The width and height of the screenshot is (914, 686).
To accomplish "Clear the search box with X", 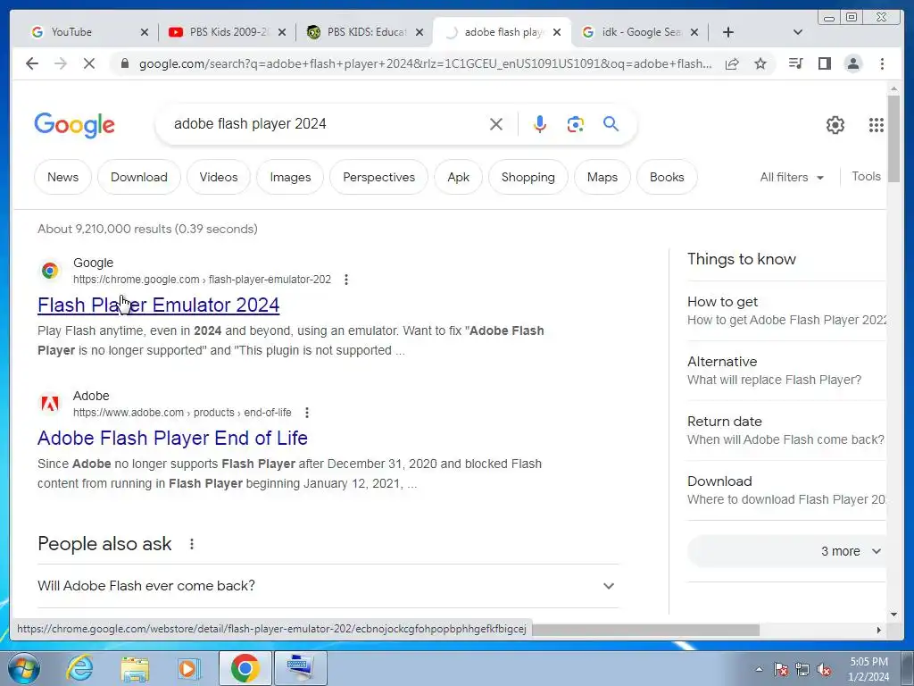I will click(496, 124).
